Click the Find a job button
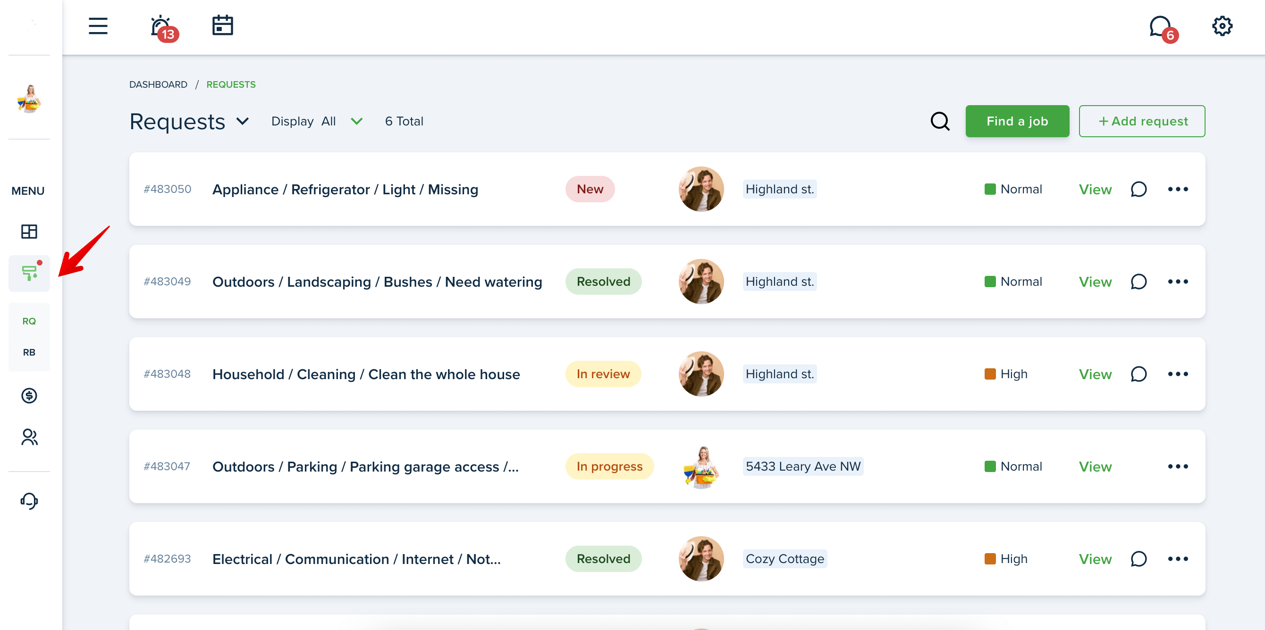Viewport: 1265px width, 630px height. point(1017,121)
